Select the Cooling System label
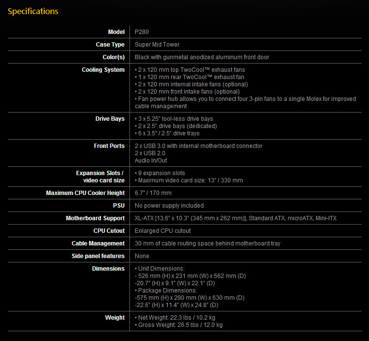Viewport: 369px width, 341px height. 103,70
